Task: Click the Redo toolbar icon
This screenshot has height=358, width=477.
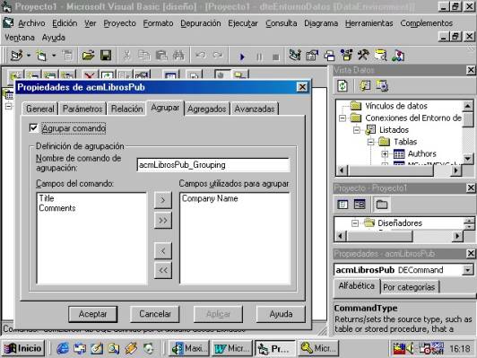Action: tap(218, 56)
